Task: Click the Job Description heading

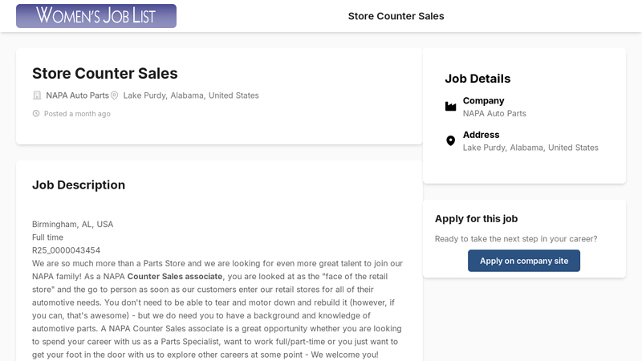Action: point(79,185)
